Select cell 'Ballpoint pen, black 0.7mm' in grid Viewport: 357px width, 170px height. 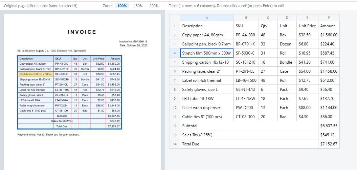pos(207,44)
